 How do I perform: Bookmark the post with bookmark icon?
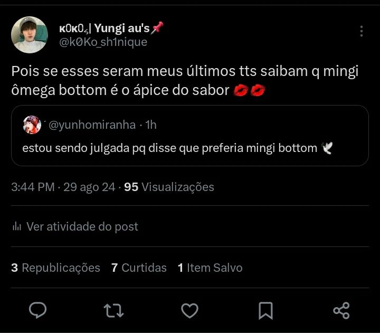[265, 310]
